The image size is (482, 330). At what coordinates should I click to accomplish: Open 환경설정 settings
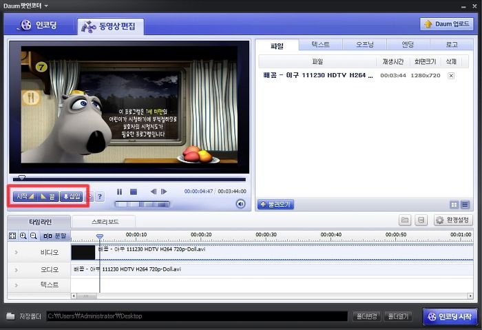click(453, 220)
